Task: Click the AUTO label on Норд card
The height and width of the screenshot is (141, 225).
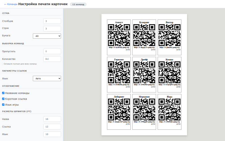Action: [178, 124]
